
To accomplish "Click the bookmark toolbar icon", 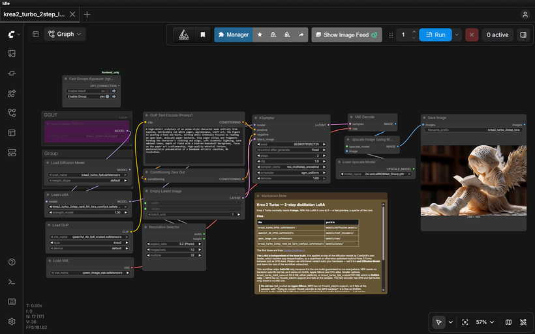I will (x=203, y=35).
